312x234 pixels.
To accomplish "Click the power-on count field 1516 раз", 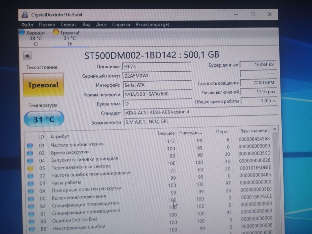I will click(259, 92).
